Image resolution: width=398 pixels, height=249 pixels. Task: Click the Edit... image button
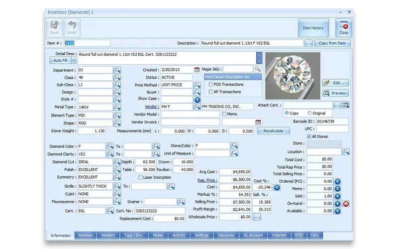(335, 83)
